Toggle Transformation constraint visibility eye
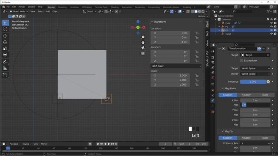Image resolution: width=278 pixels, height=156 pixels. click(x=259, y=49)
